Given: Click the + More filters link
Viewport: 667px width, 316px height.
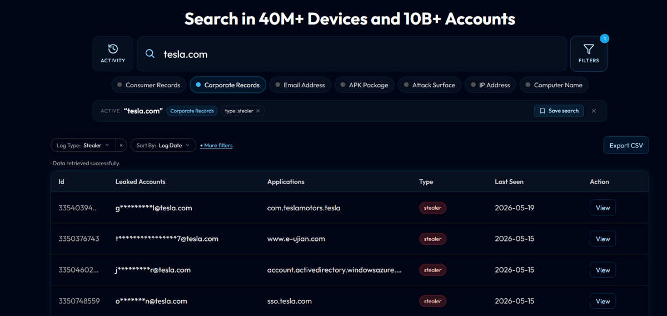Looking at the screenshot, I should coord(216,145).
